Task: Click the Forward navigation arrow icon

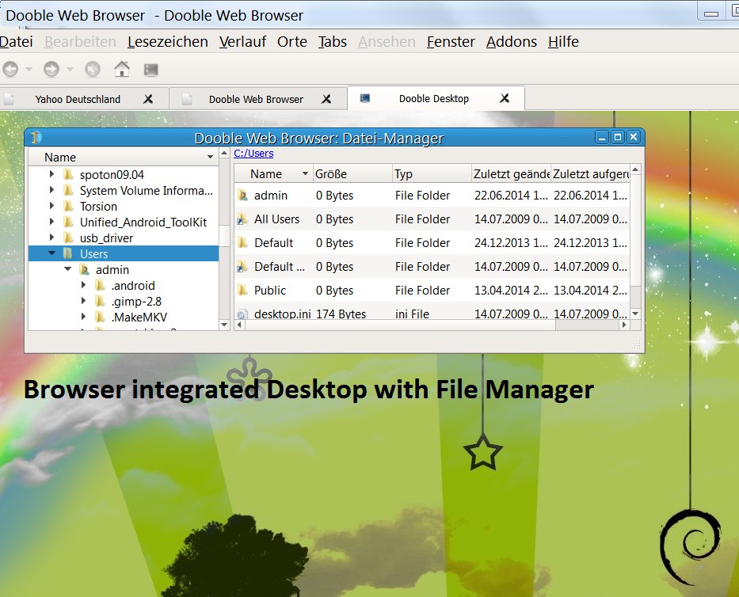Action: coord(51,69)
